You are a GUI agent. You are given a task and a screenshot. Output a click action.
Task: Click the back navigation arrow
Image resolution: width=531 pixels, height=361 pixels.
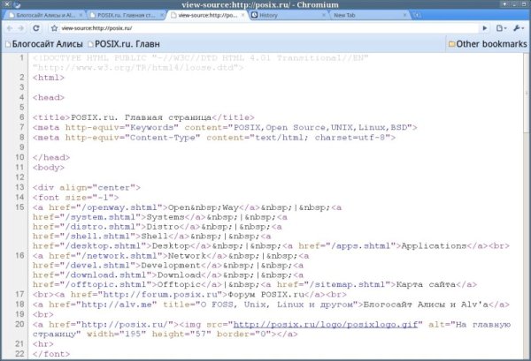click(x=10, y=28)
